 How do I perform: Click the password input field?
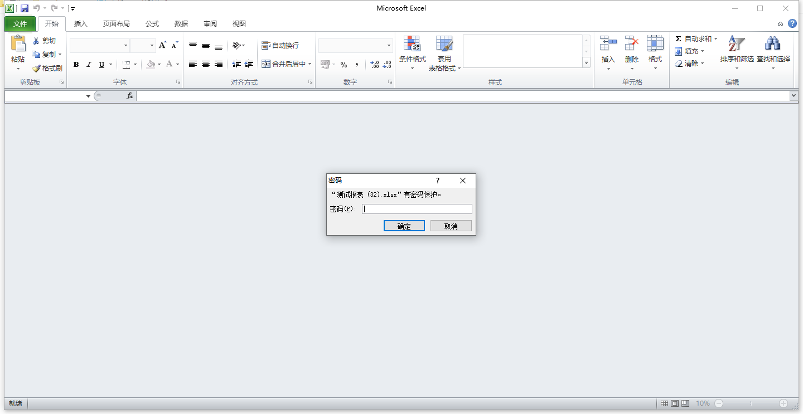[417, 208]
